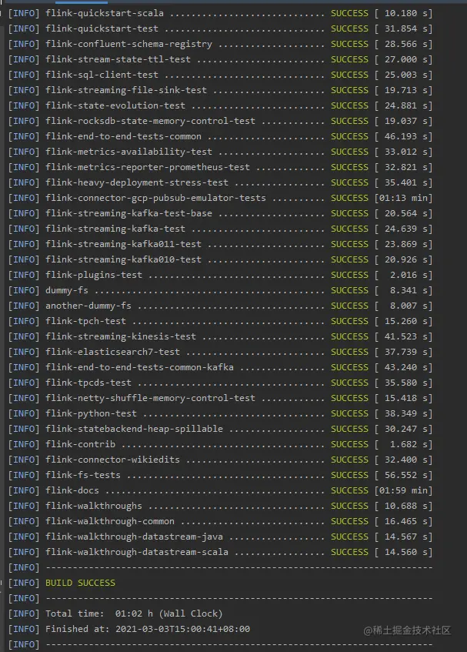Click flink-end-to-end-tests-common module name
The width and height of the screenshot is (467, 652).
click(x=123, y=136)
